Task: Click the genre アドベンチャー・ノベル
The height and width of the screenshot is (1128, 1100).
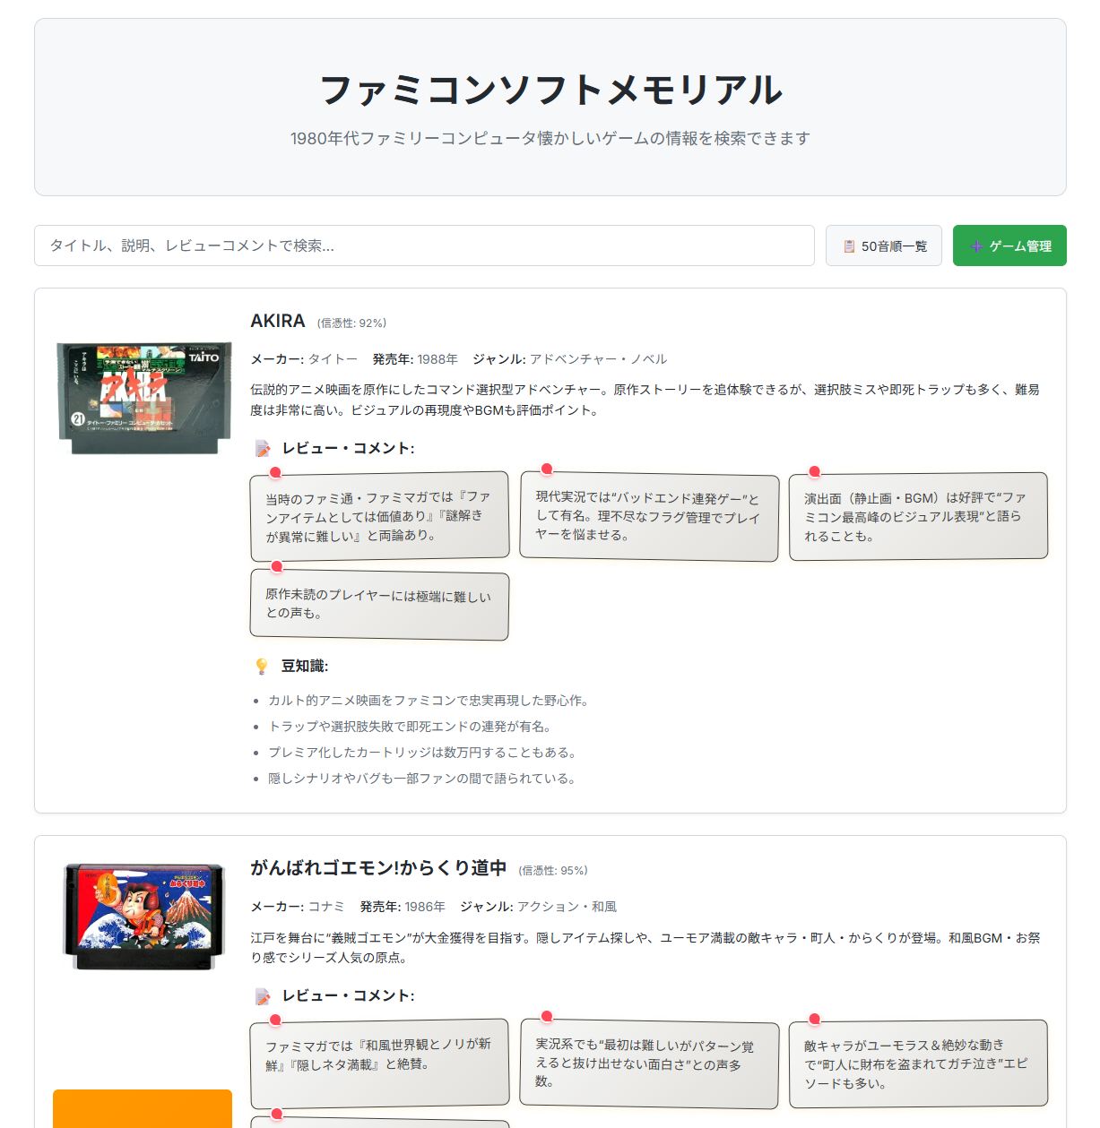Action: (598, 359)
